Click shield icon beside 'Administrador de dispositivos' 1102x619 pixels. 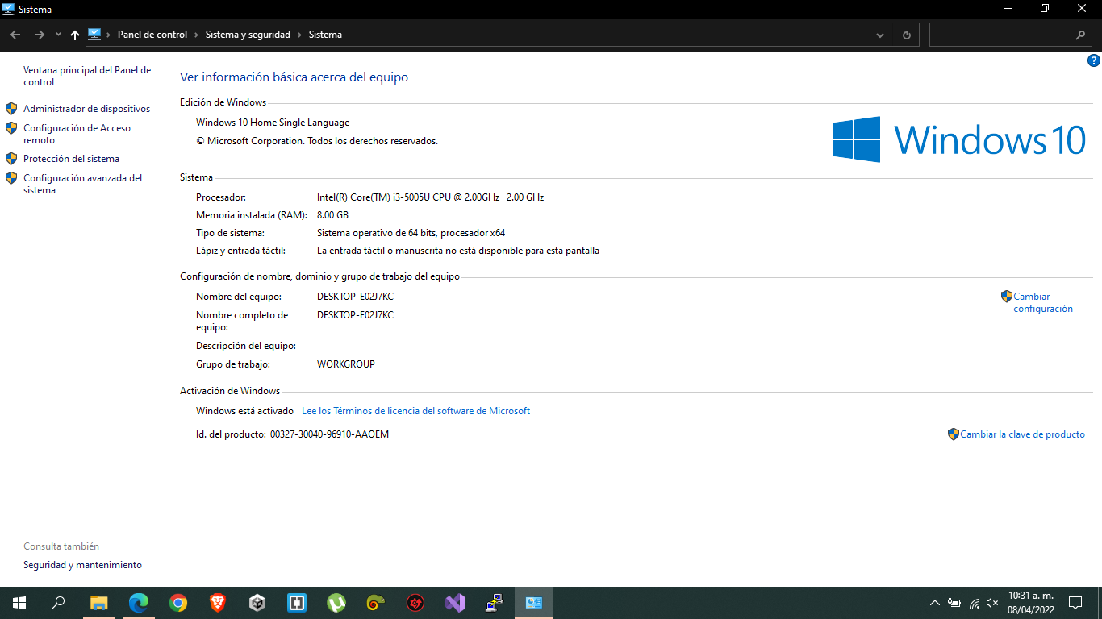click(x=11, y=108)
